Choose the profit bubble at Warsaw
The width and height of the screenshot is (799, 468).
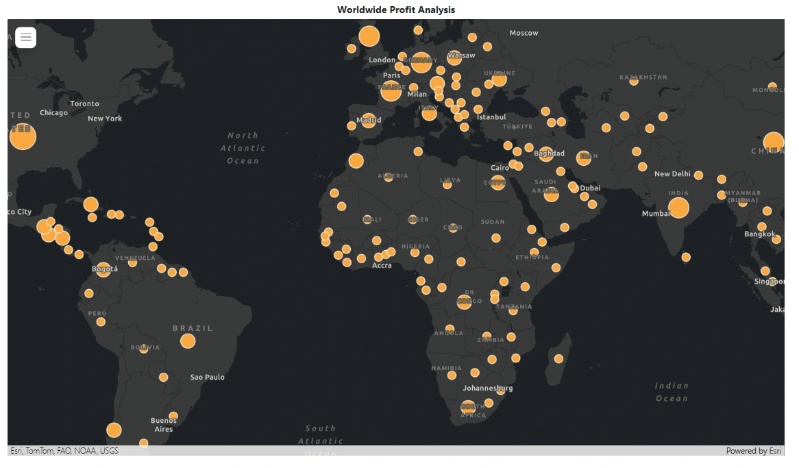[x=454, y=57]
